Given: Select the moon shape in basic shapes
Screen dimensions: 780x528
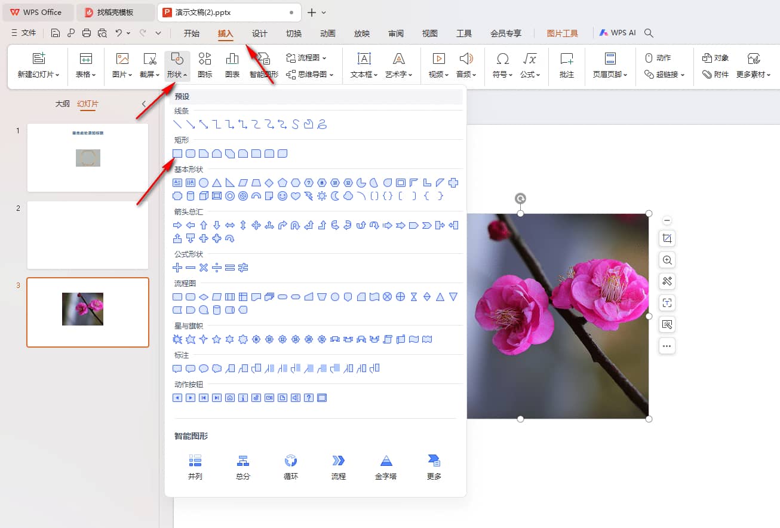Looking at the screenshot, I should coord(335,196).
